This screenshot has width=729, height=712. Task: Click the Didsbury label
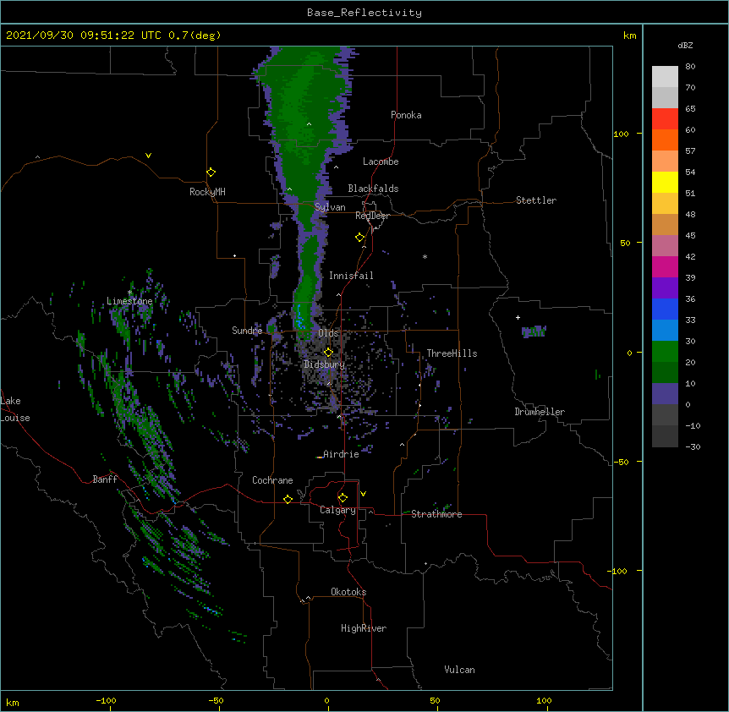324,364
